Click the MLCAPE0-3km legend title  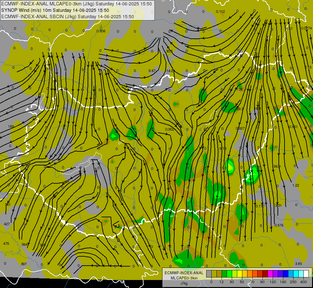pyautogui.click(x=184, y=278)
